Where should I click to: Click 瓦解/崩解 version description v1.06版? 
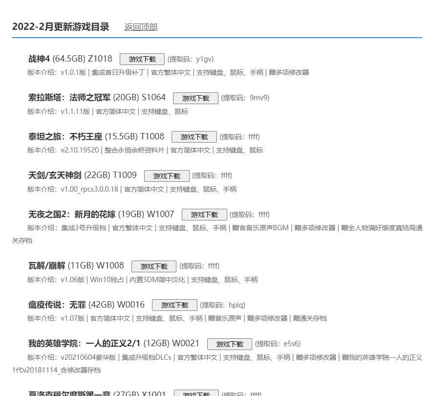pos(73,280)
